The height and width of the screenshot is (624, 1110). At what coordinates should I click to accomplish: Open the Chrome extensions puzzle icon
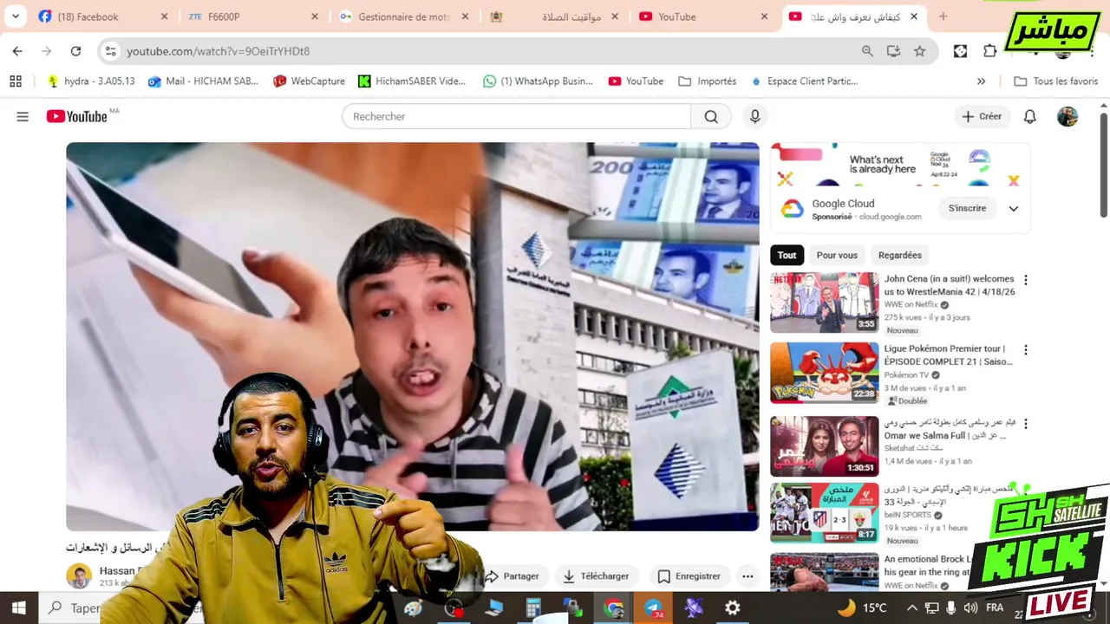pyautogui.click(x=989, y=51)
